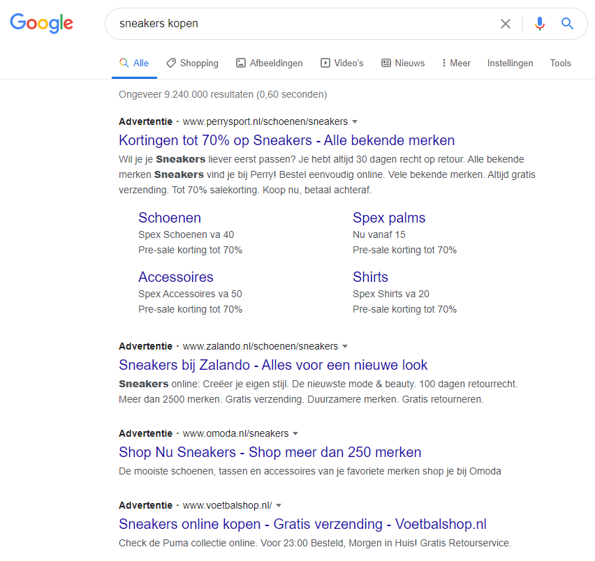Screen dimensions: 595x561
Task: Expand arrow next to perrysport.nl URL
Action: [355, 121]
